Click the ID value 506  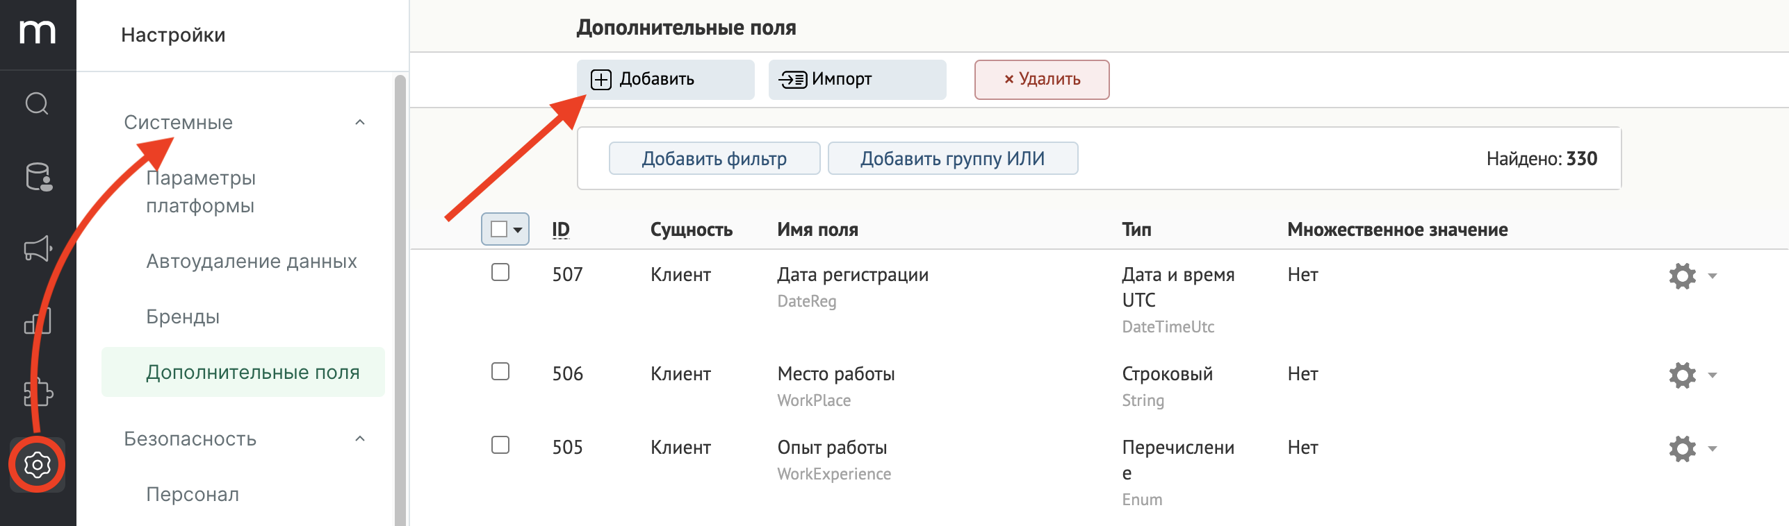coord(568,374)
